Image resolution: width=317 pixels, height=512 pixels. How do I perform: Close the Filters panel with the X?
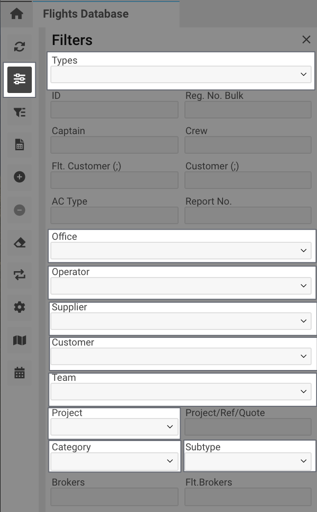(x=306, y=40)
